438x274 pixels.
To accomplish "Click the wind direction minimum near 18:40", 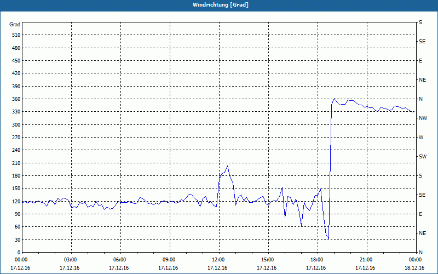I will point(329,238).
